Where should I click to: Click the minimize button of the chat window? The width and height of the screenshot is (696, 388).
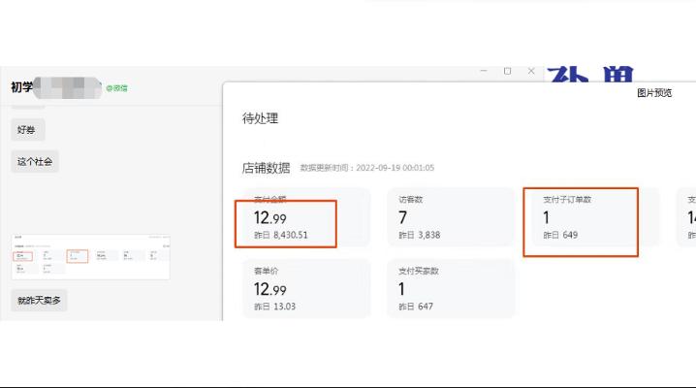click(485, 71)
